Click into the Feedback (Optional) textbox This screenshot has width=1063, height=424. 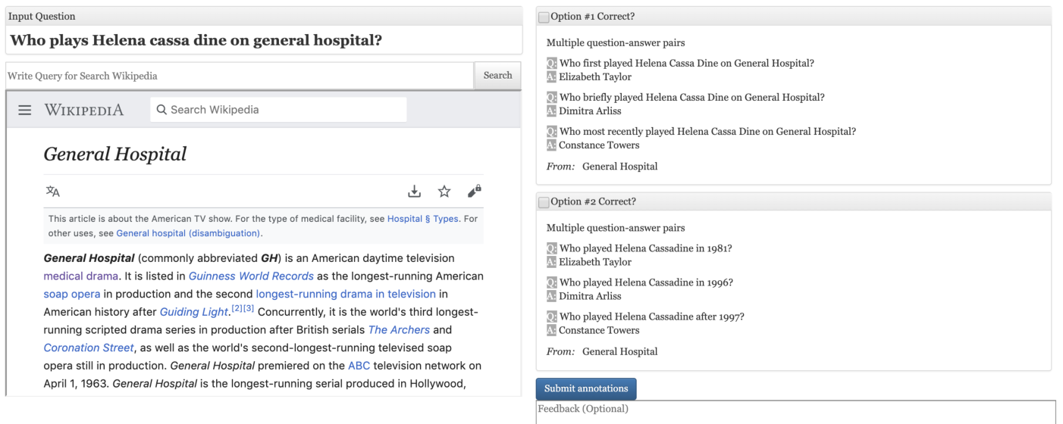795,411
